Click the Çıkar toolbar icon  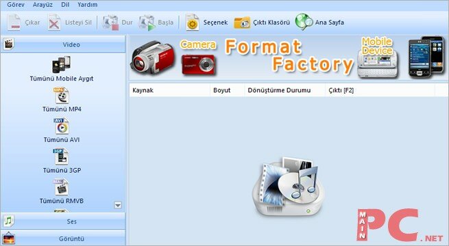pyautogui.click(x=14, y=22)
